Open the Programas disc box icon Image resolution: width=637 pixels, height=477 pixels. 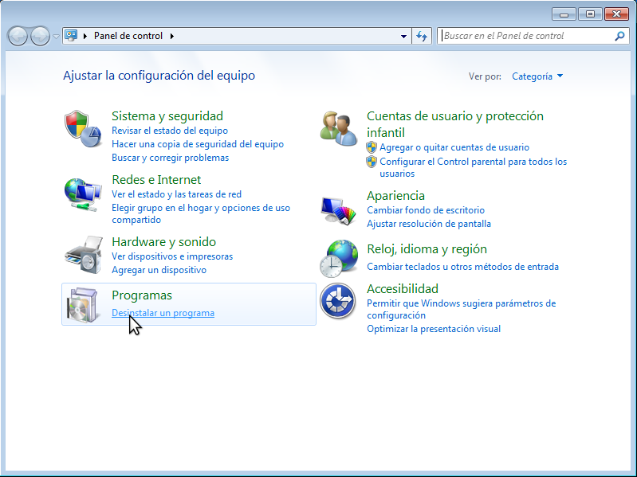tap(83, 305)
